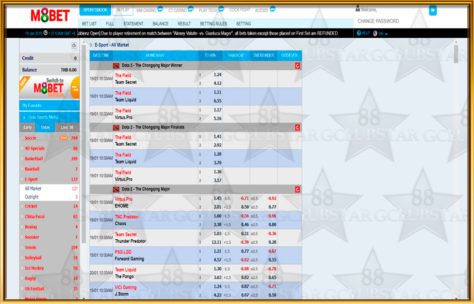Open the In-Play tab

123,10
